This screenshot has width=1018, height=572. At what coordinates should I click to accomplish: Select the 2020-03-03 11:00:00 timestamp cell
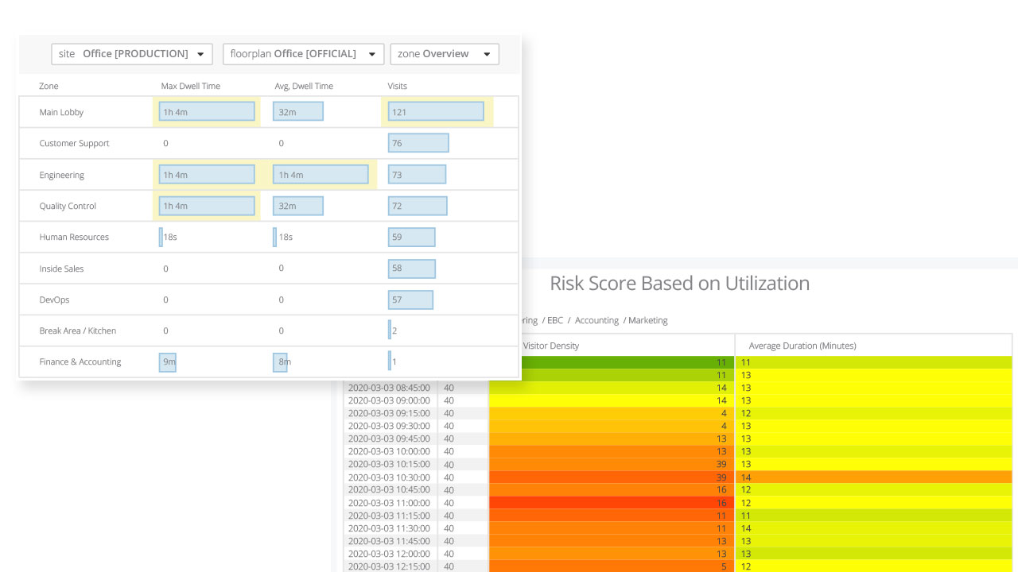tap(389, 503)
